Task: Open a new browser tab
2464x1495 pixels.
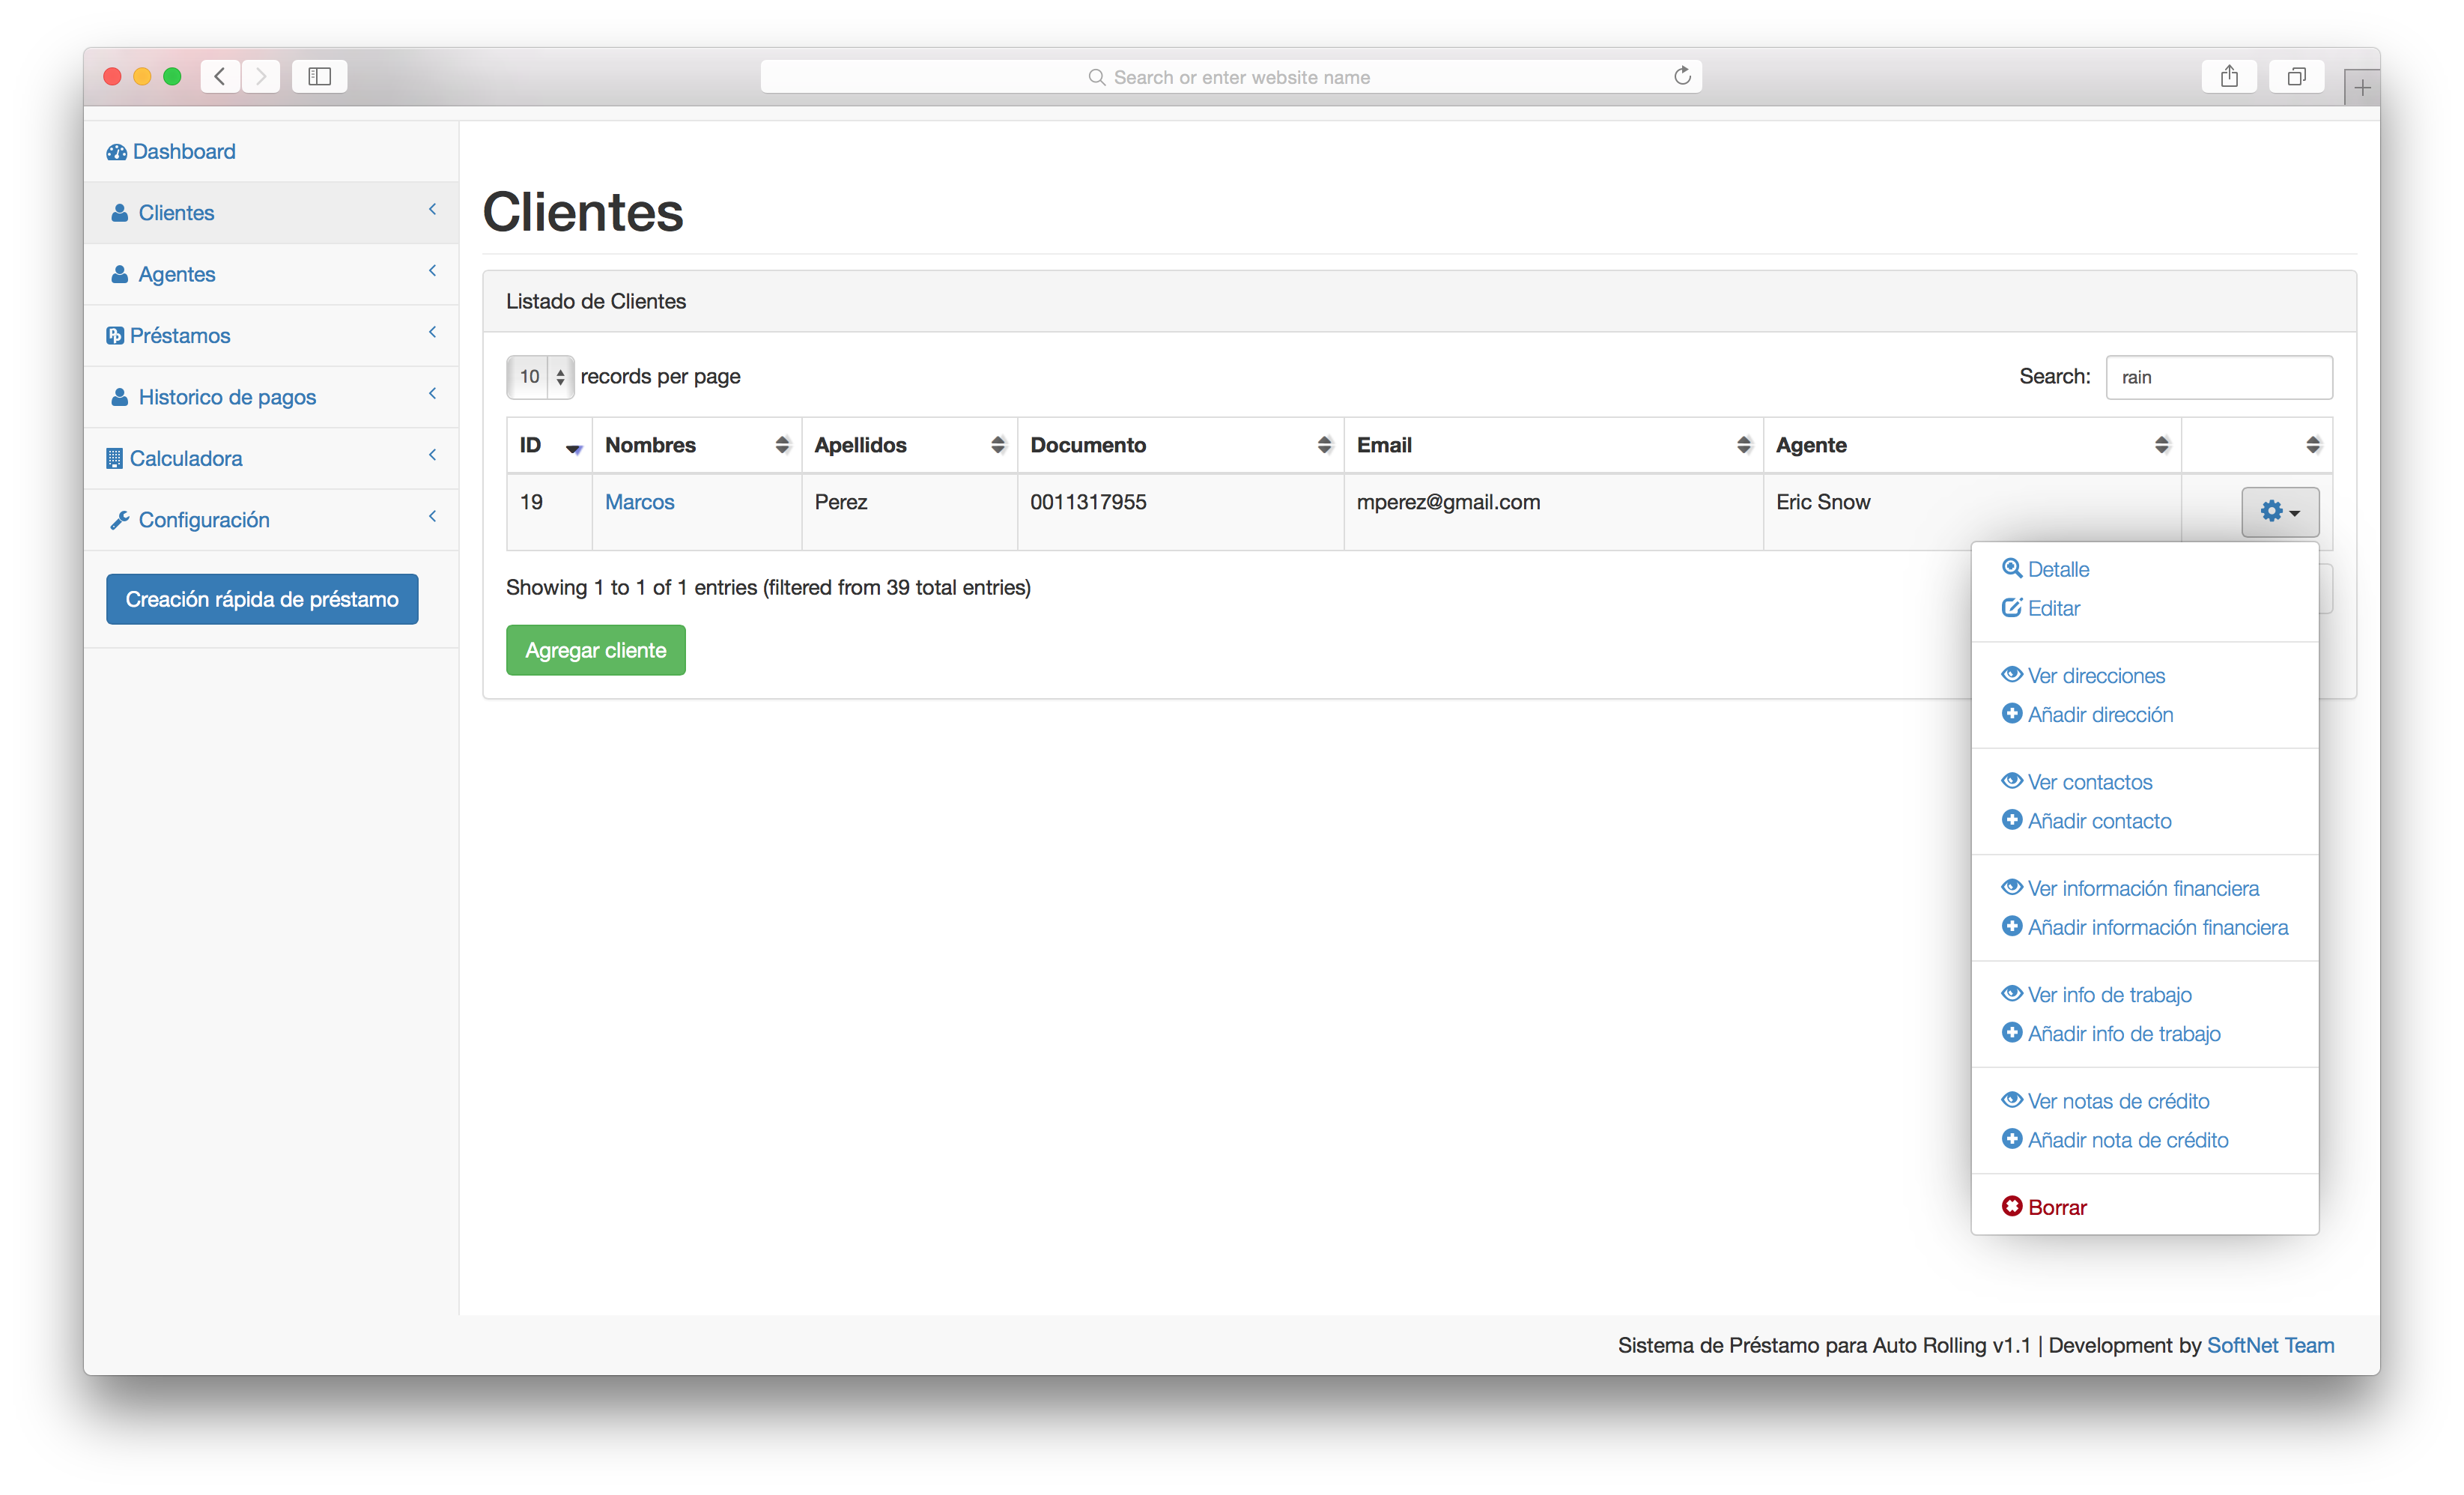Action: coord(2361,88)
